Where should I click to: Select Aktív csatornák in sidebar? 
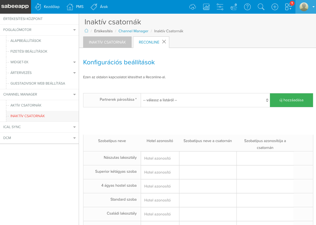pyautogui.click(x=26, y=105)
